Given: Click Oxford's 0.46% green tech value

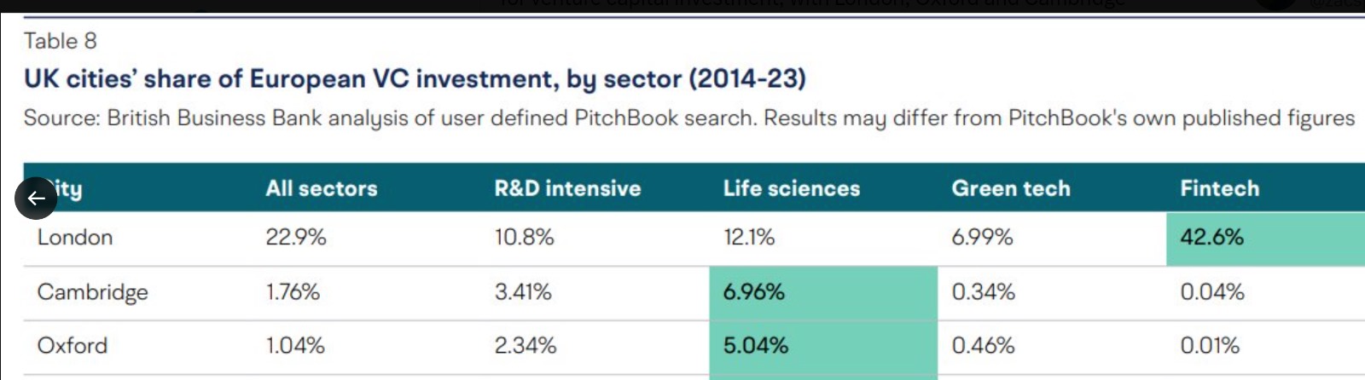Looking at the screenshot, I should point(983,346).
